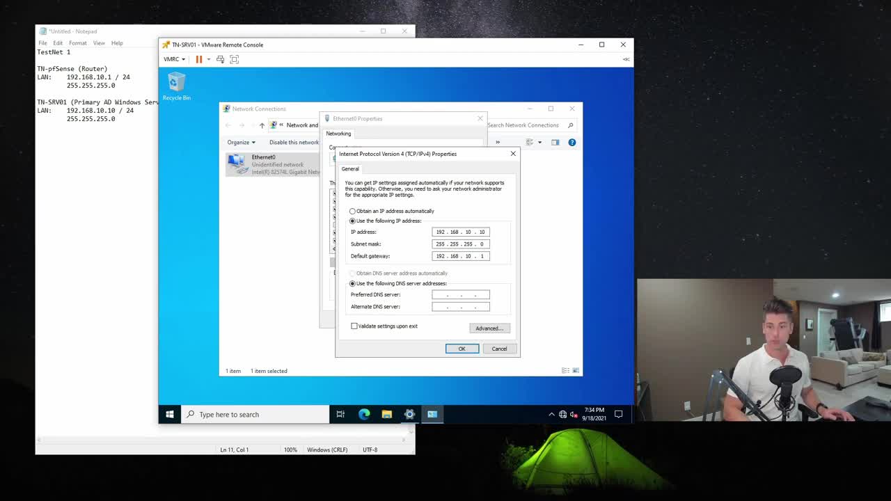
Task: Click the Ethernet0 network adapter icon
Action: (x=237, y=164)
